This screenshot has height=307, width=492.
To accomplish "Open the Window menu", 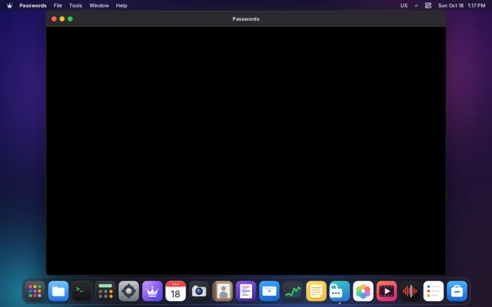I will click(99, 5).
